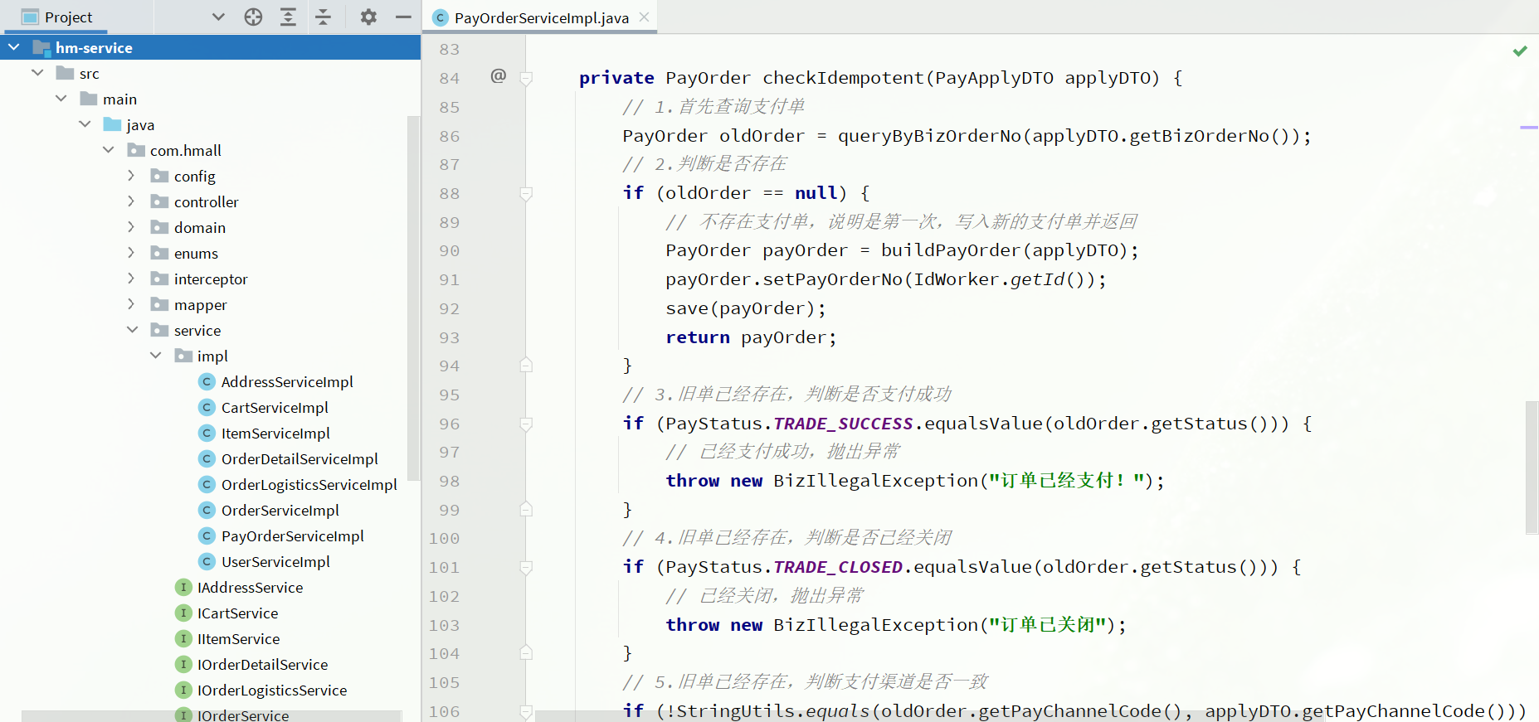Viewport: 1539px width, 722px height.
Task: Open ICartService interface
Action: (x=237, y=613)
